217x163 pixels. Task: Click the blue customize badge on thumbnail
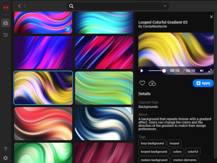pos(68,29)
